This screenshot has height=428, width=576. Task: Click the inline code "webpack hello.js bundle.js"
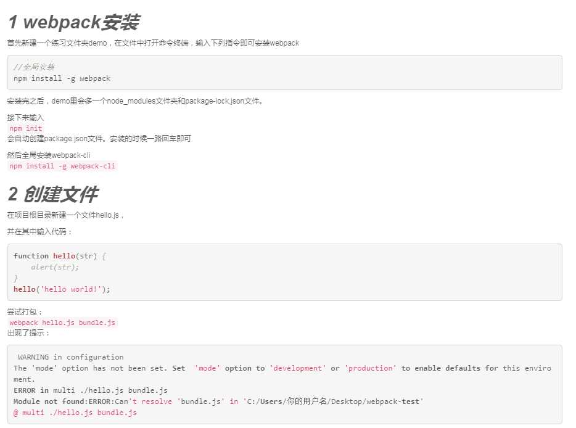coord(62,323)
